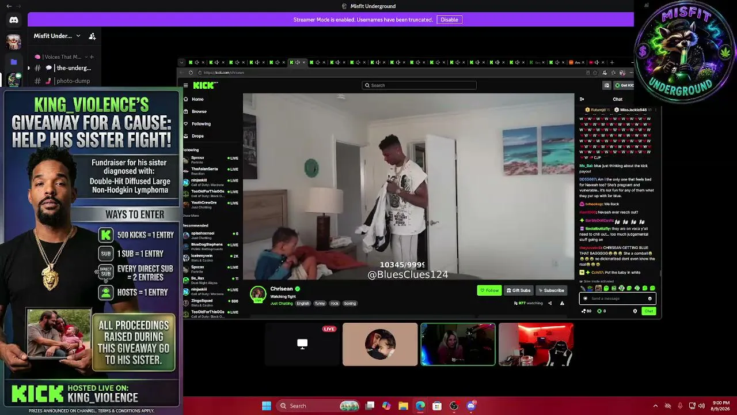Select the funny stream tag
Screen dimensions: 737x415
[320, 303]
